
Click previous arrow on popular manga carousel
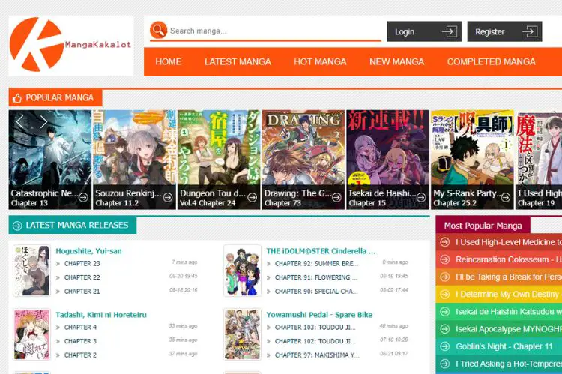coord(20,122)
